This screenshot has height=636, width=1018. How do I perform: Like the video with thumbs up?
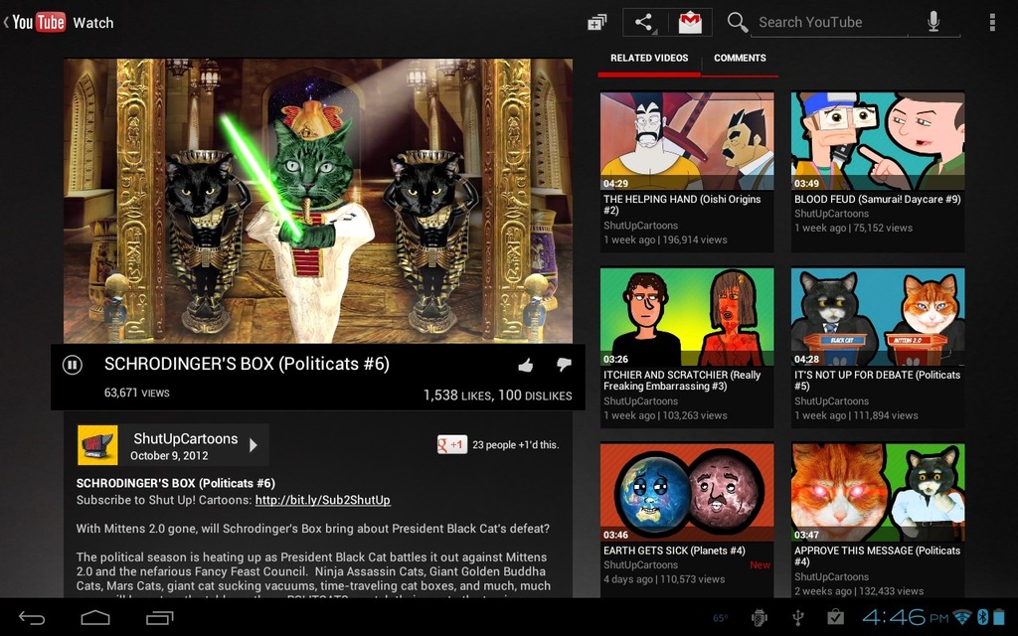(526, 366)
